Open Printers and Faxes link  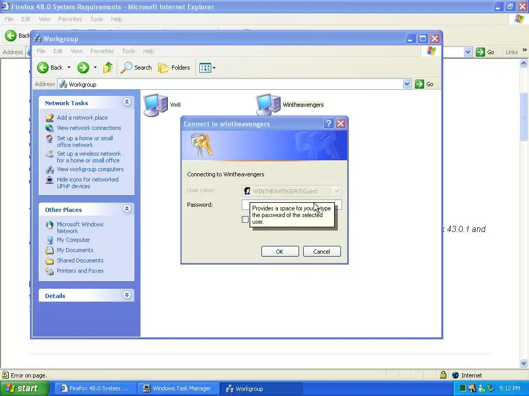pos(80,271)
